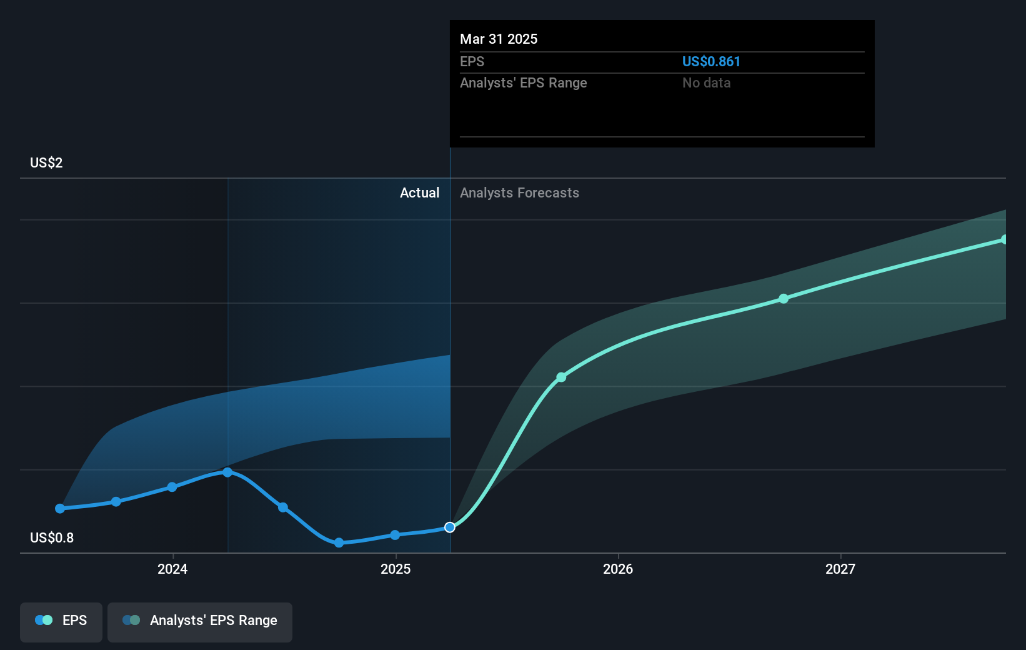Image resolution: width=1026 pixels, height=650 pixels.
Task: Click the 2027 x-axis label
Action: tap(840, 569)
